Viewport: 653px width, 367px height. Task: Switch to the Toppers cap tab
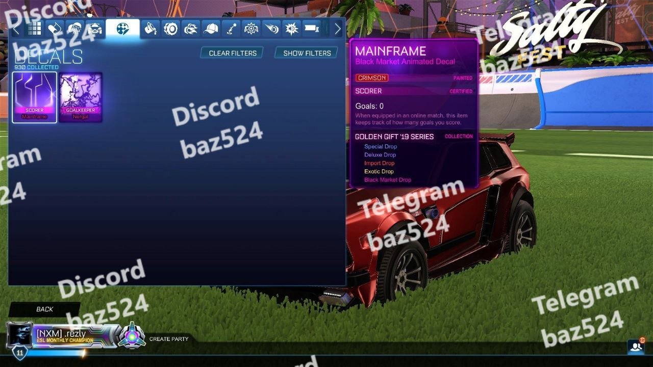click(x=211, y=29)
